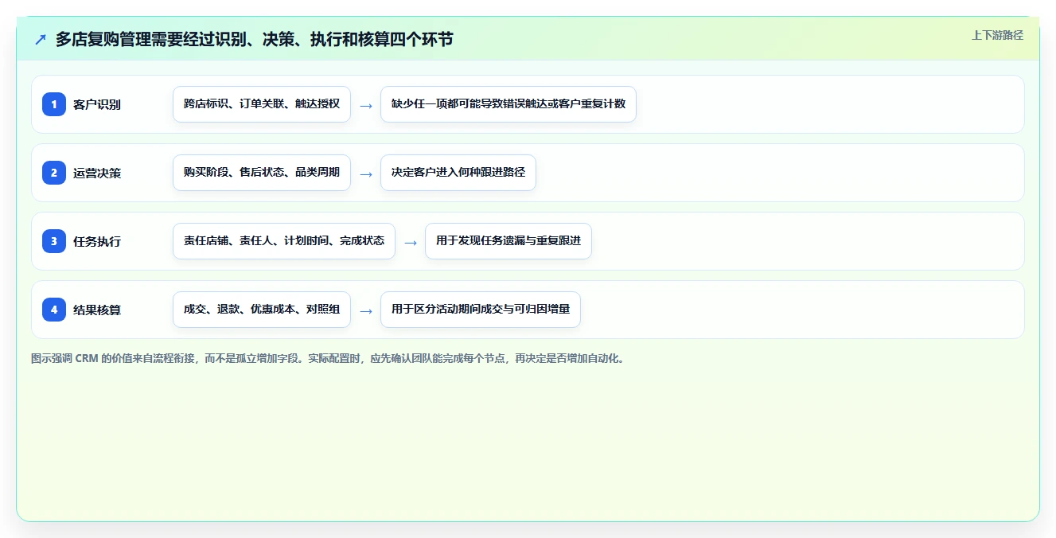This screenshot has width=1056, height=538.
Task: Click the step 3 number badge
Action: click(54, 241)
